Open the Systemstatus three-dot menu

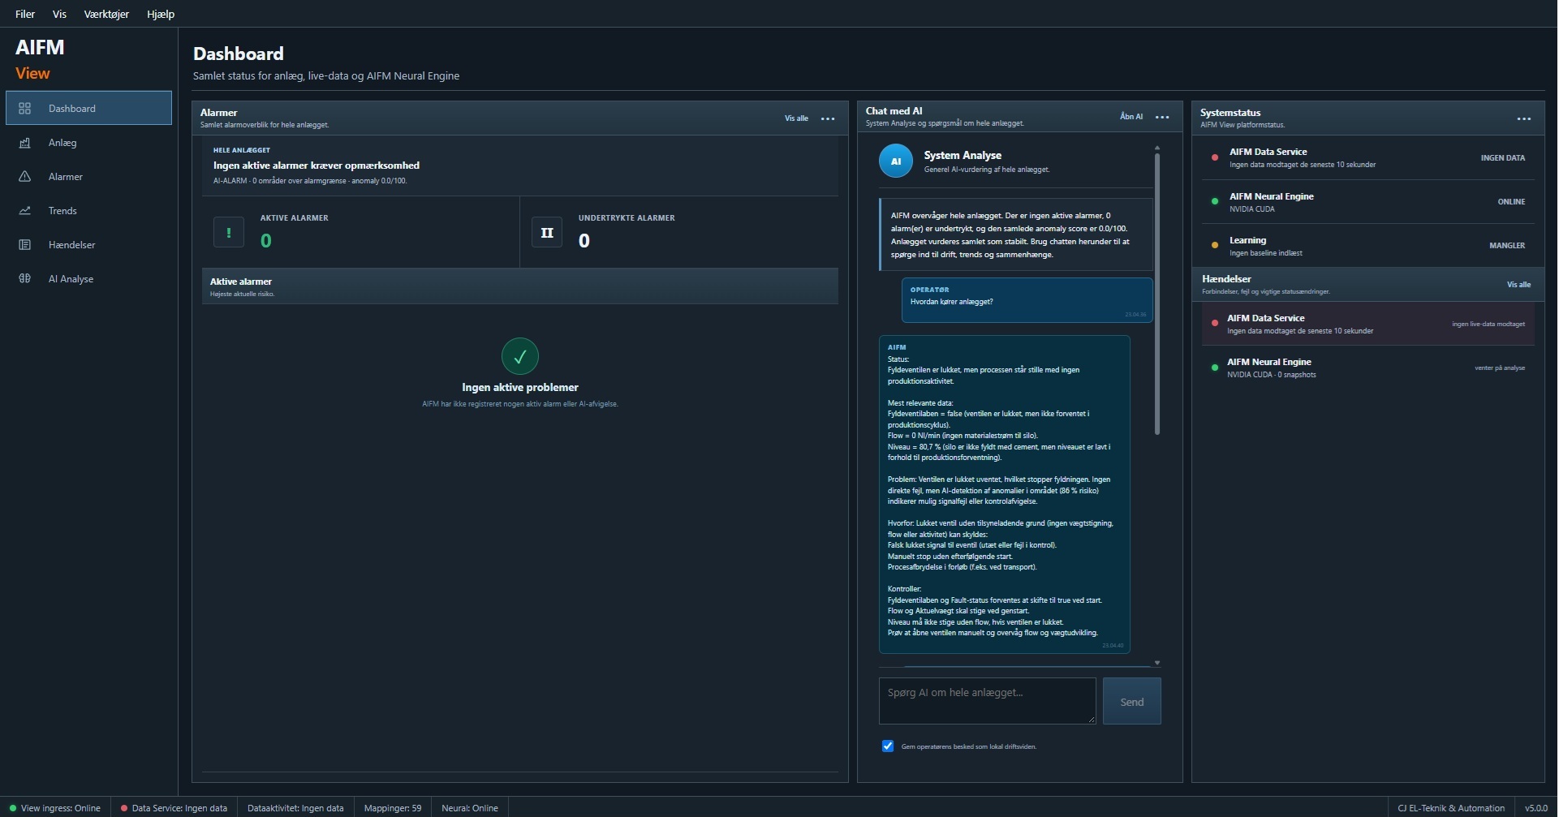(1524, 118)
